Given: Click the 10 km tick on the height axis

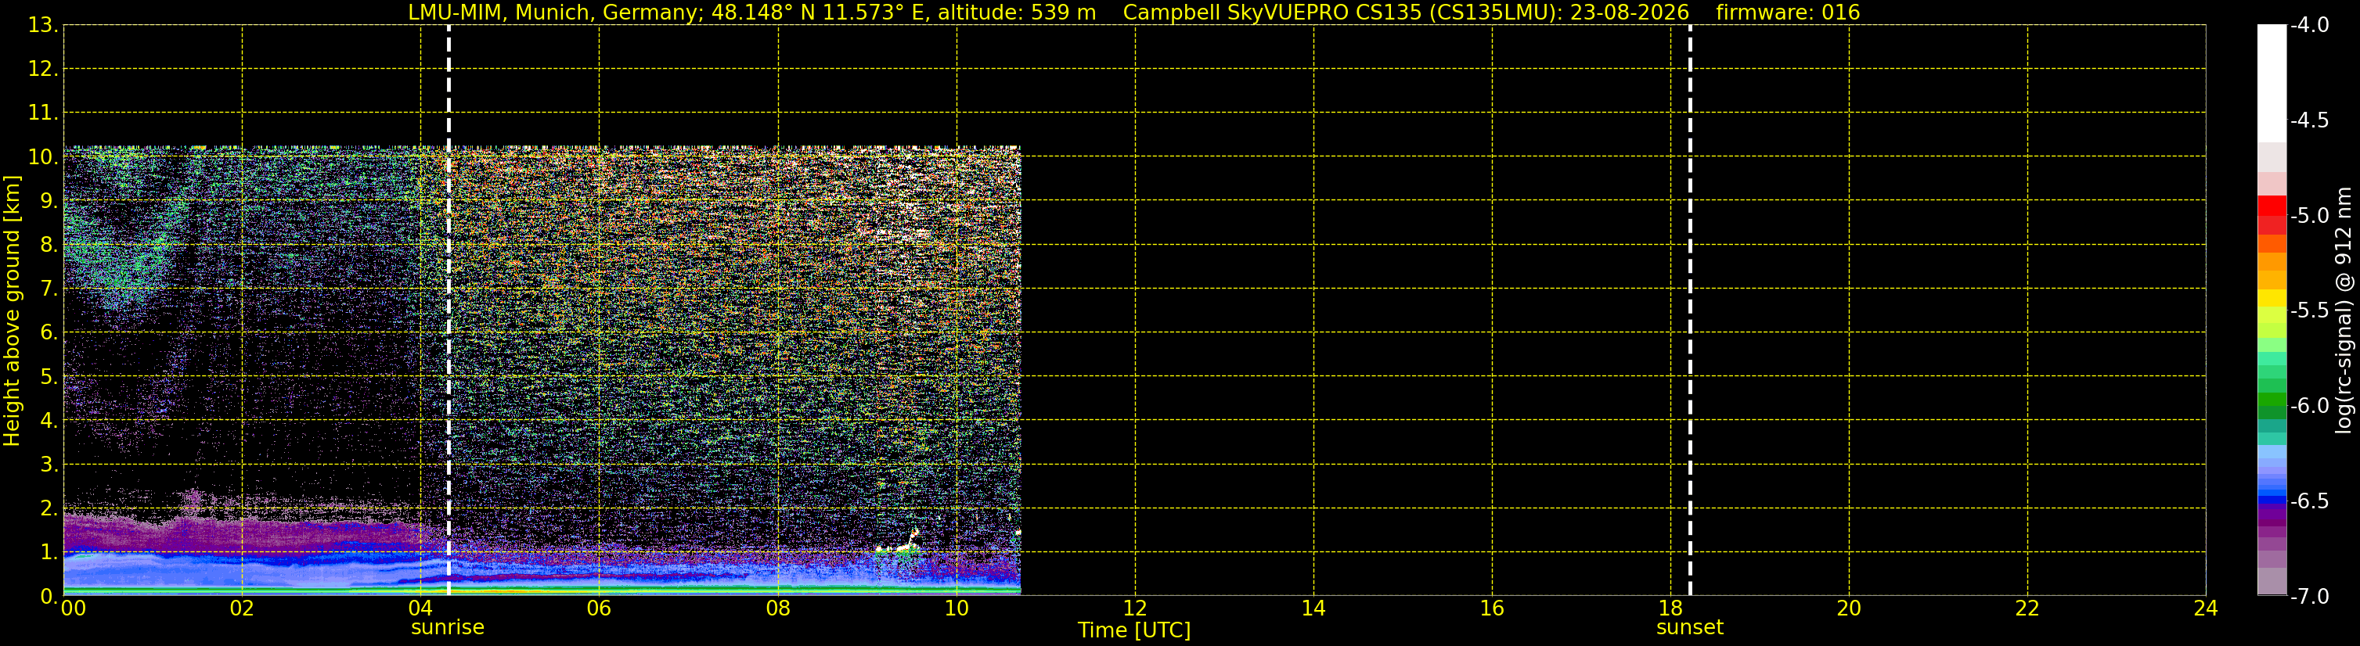Looking at the screenshot, I should [42, 157].
